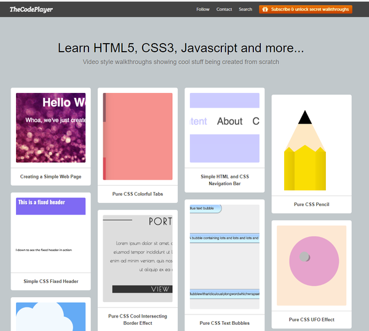The image size is (369, 331).
Task: Open the PORT intersecting border thumbnail
Action: pos(138,258)
